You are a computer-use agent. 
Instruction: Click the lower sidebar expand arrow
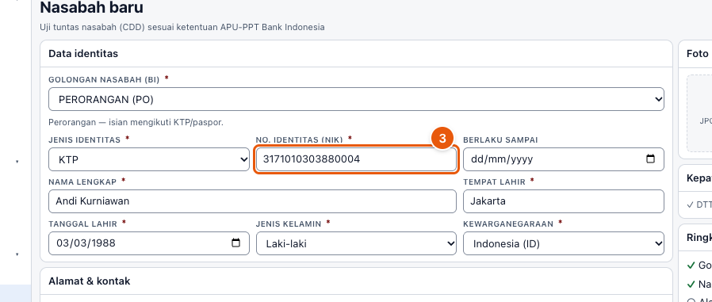[x=17, y=254]
